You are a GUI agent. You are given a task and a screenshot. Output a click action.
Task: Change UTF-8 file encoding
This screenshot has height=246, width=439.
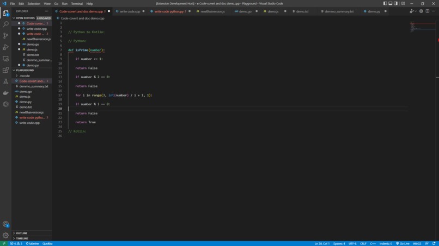point(352,243)
